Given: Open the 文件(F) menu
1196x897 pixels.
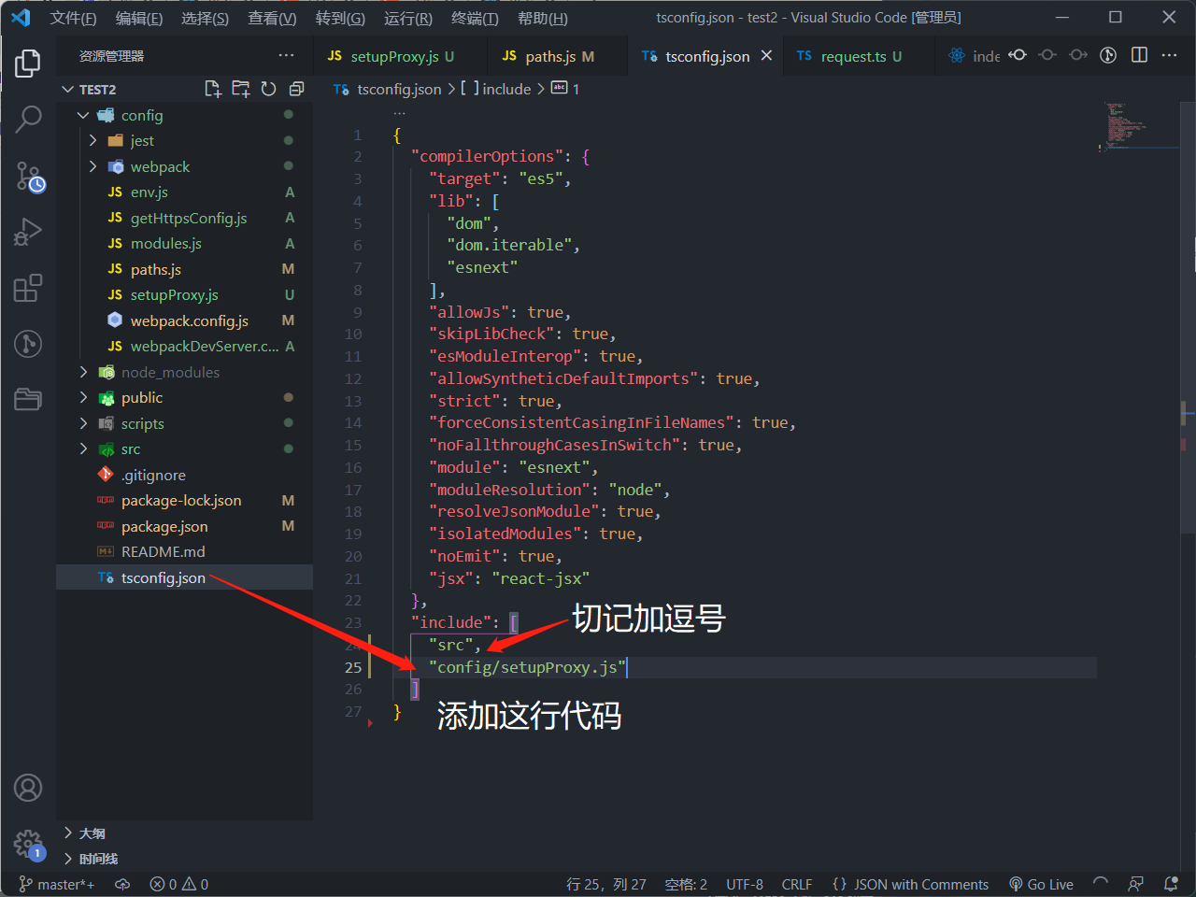Looking at the screenshot, I should (x=73, y=18).
